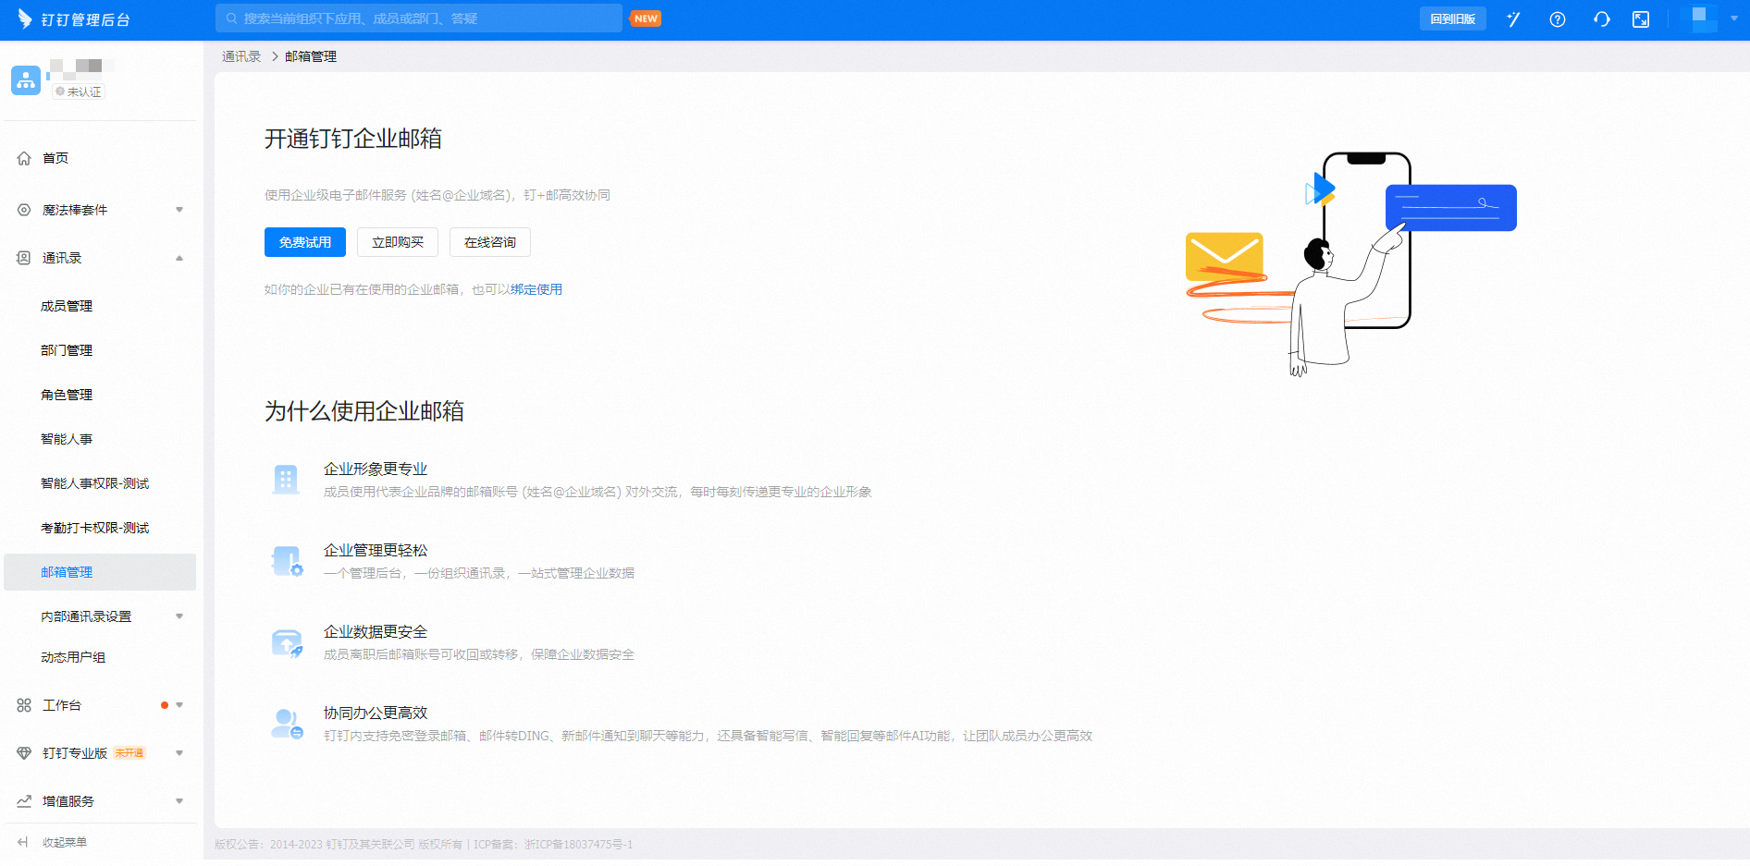Click the DingTalk admin console logo
The width and height of the screenshot is (1750, 866).
[75, 19]
